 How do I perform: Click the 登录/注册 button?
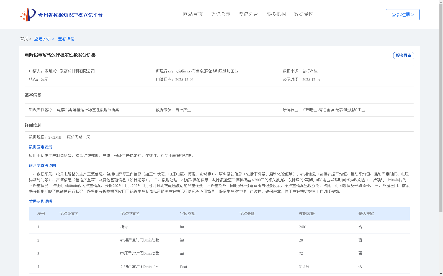[x=403, y=15]
